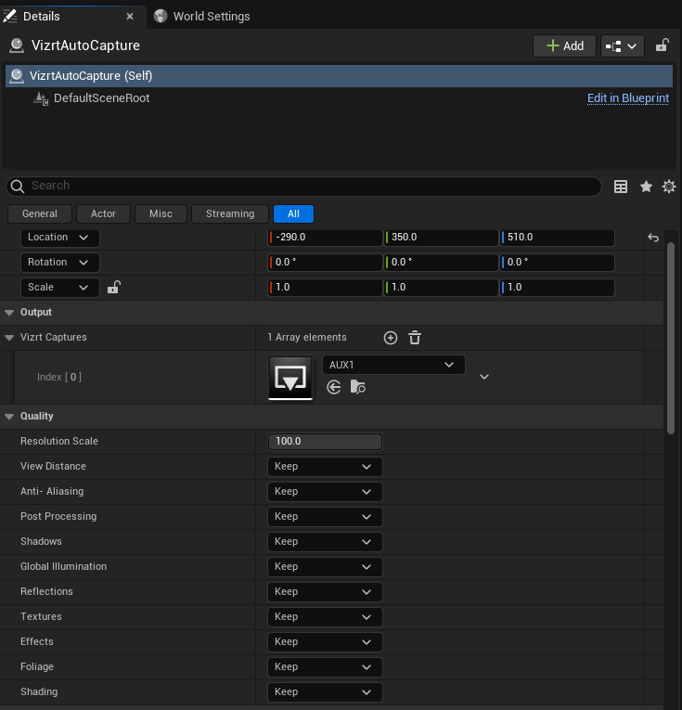Open Details settings gear icon

click(669, 187)
